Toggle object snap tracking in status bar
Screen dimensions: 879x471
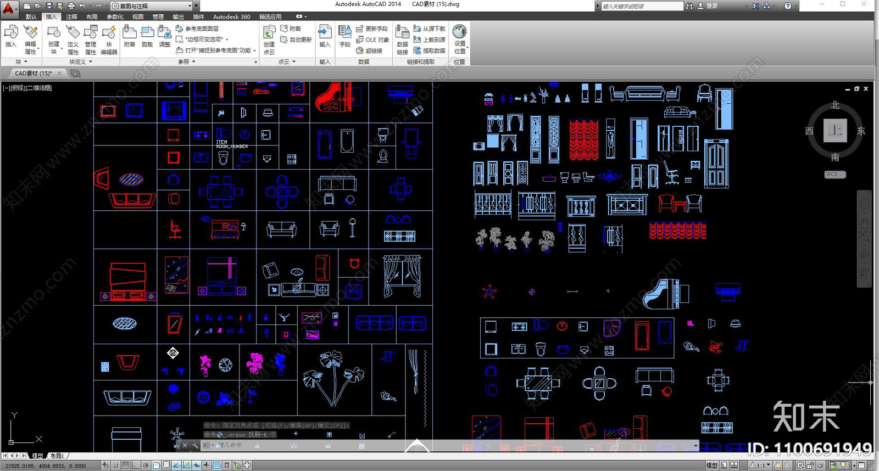pyautogui.click(x=176, y=466)
